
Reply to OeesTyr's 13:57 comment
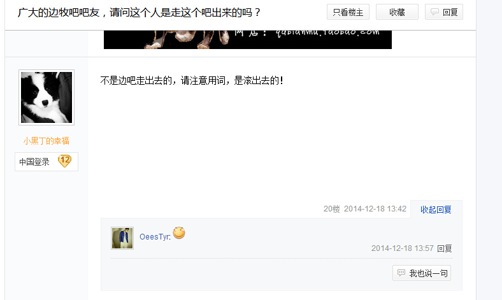click(445, 248)
